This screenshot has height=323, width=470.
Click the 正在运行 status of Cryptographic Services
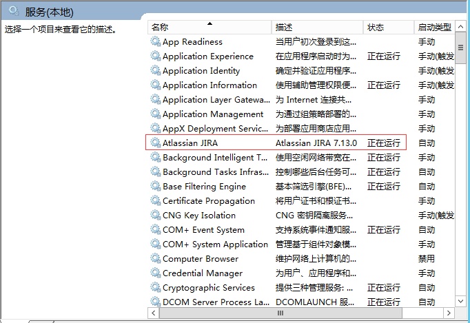point(384,288)
